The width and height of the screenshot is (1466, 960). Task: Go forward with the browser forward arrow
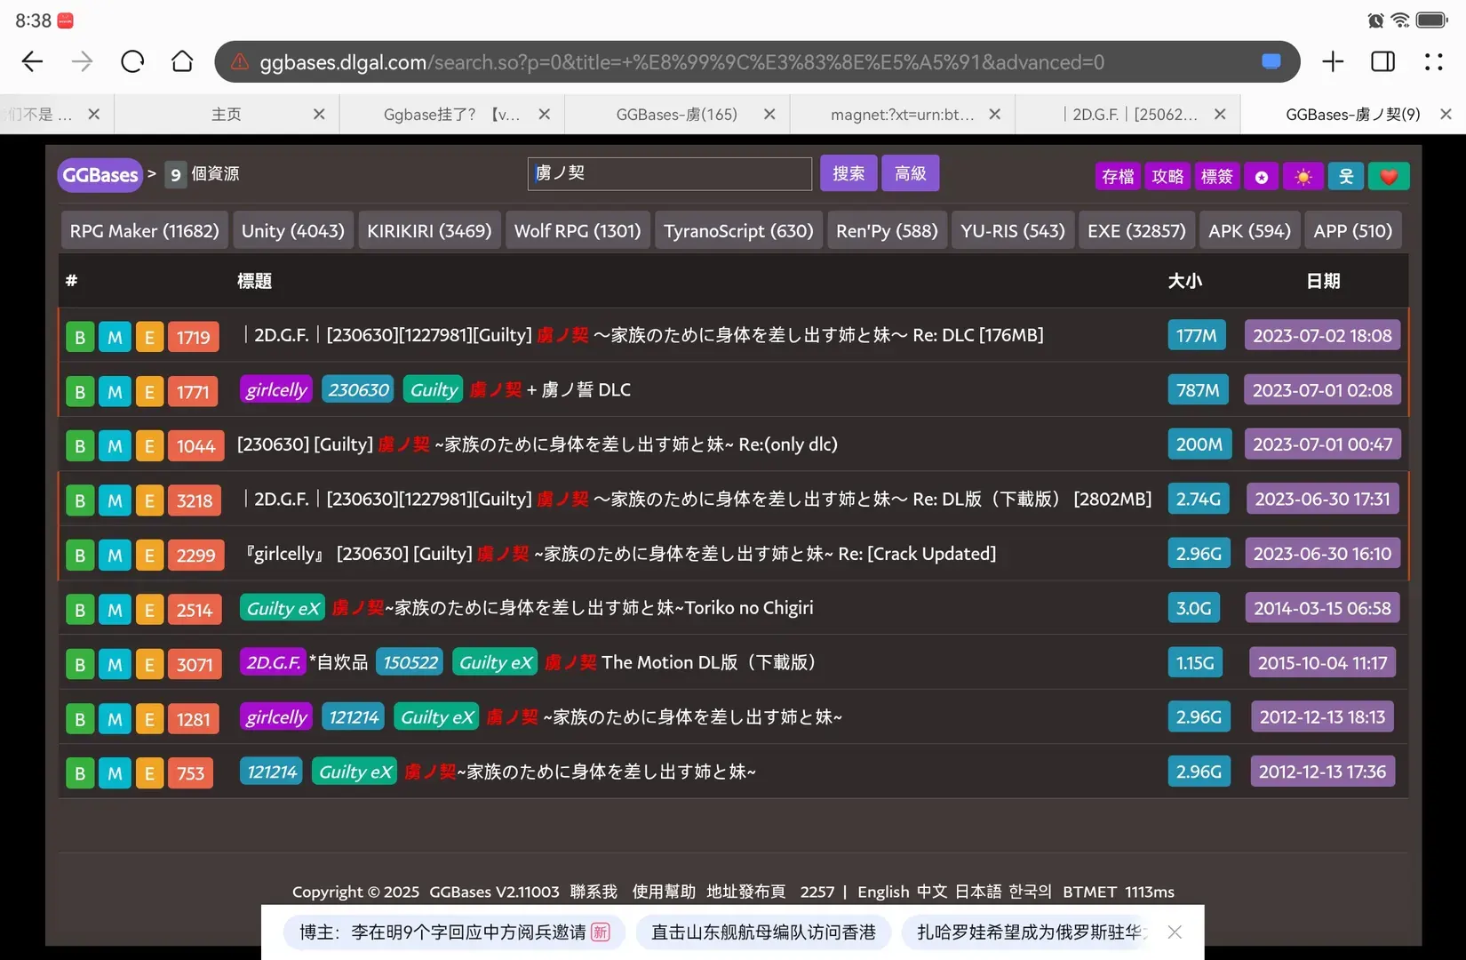(x=83, y=61)
